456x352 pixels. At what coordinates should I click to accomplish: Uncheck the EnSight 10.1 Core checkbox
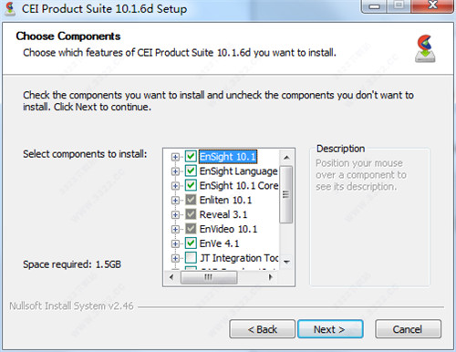coord(191,185)
